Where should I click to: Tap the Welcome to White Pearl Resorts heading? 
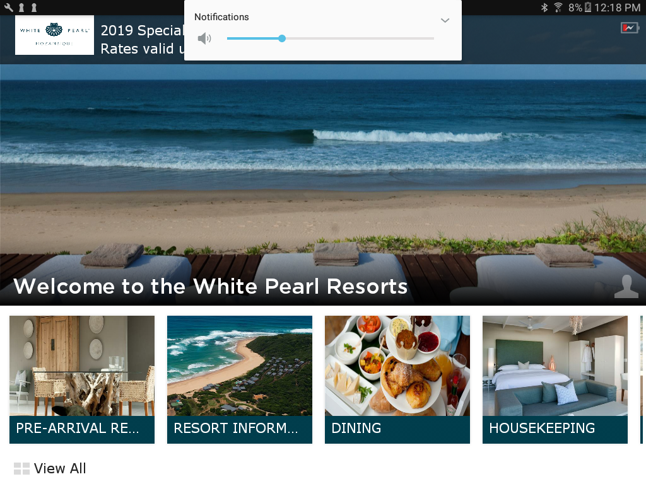[x=211, y=286]
